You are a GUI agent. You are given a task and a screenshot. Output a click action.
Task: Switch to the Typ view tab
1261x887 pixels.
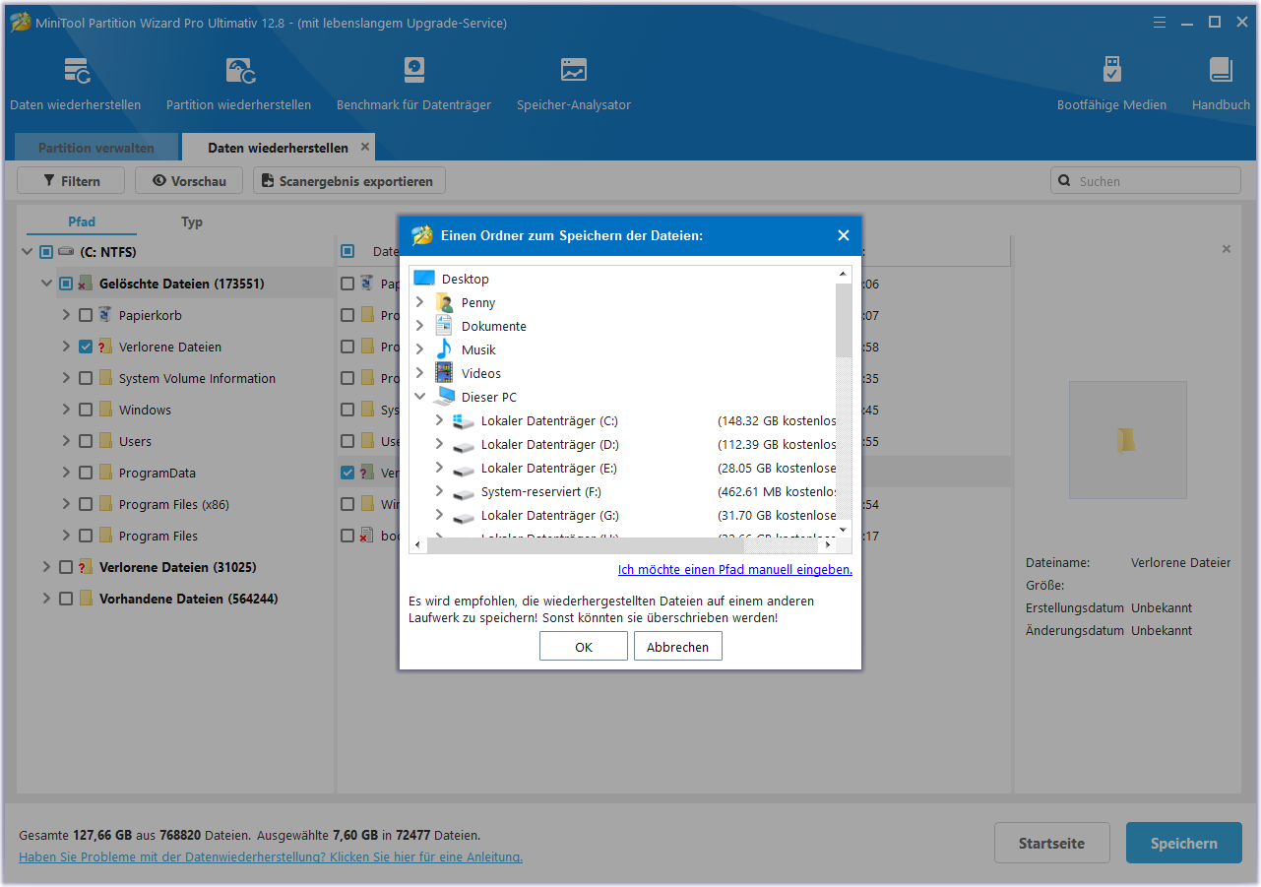(x=192, y=222)
